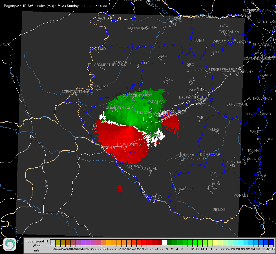This screenshot has width=276, height=254.
Task: Click the ZIRC town label
Action: (190, 65)
